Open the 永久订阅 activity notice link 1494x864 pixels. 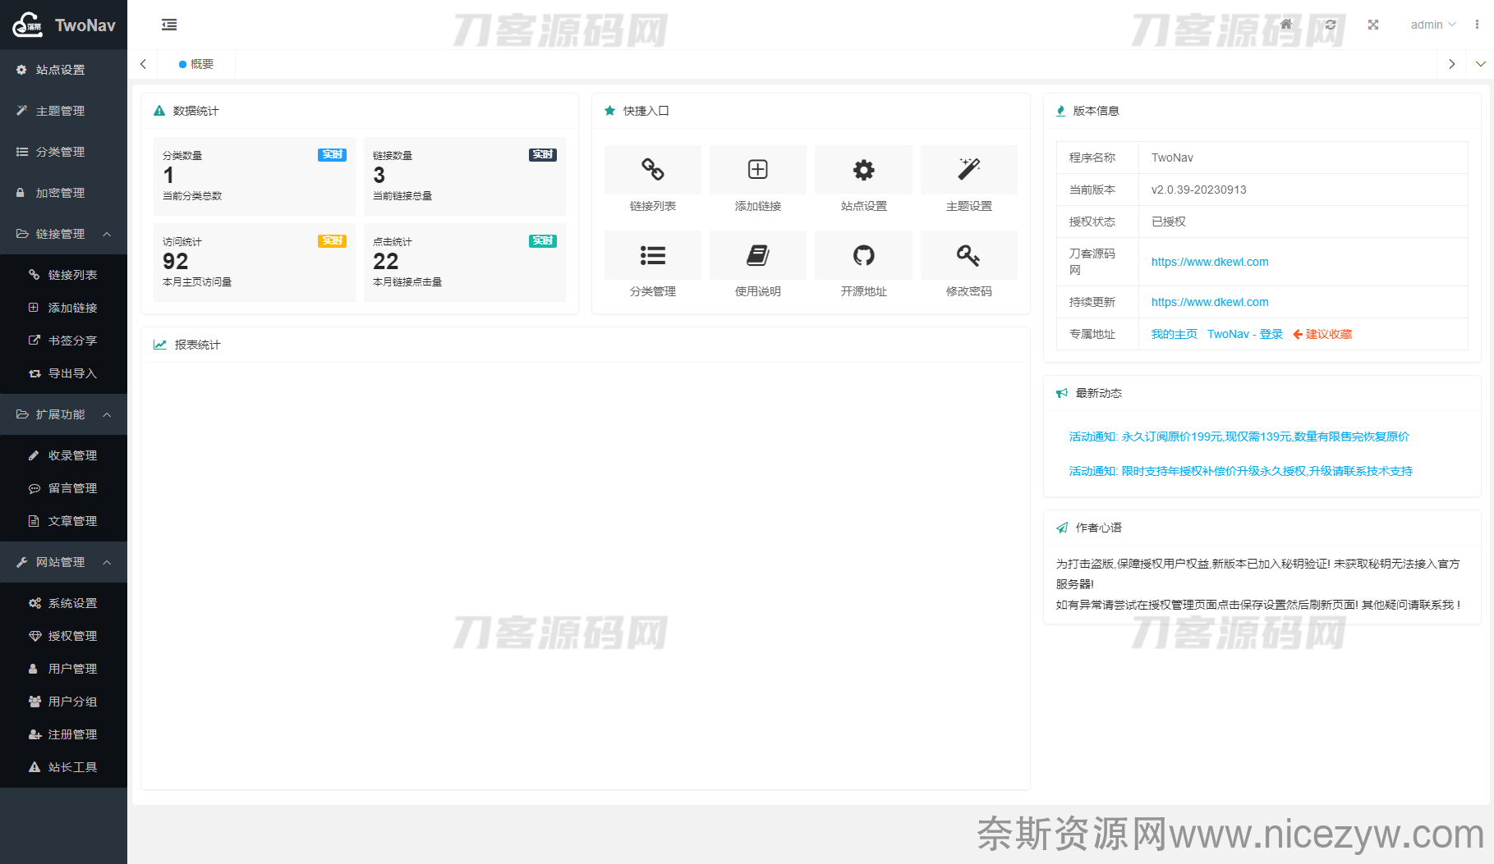pyautogui.click(x=1239, y=437)
